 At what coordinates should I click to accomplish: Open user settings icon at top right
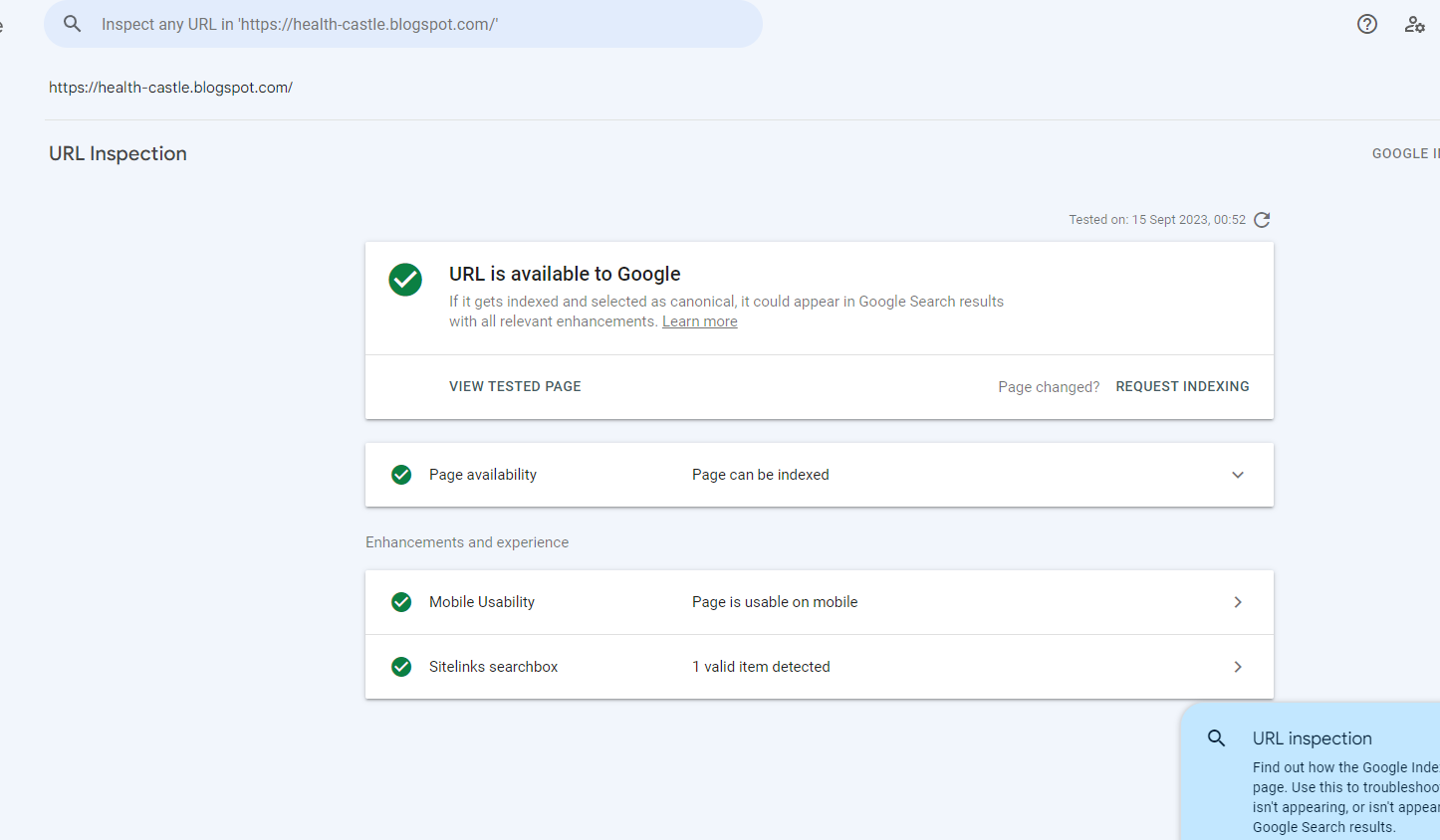coord(1414,24)
